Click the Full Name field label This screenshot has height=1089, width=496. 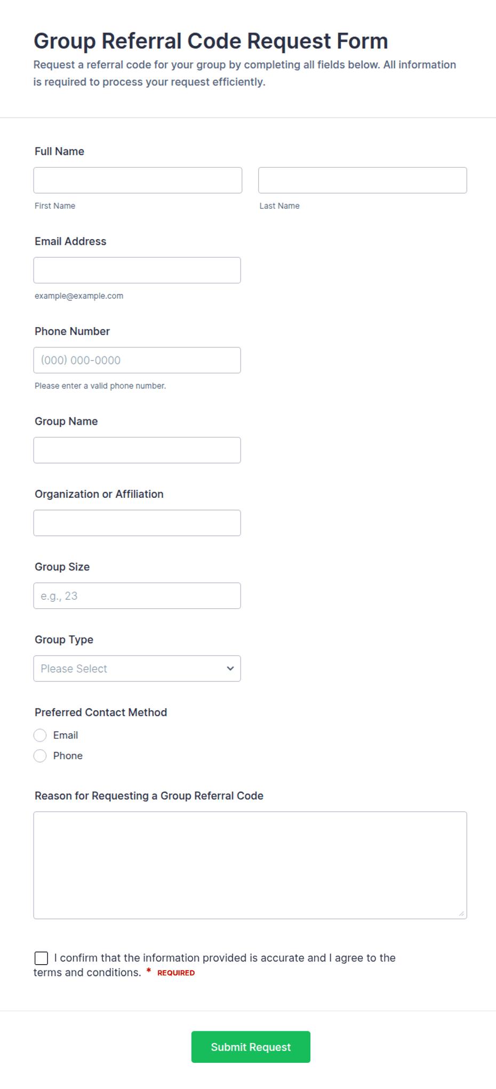59,152
